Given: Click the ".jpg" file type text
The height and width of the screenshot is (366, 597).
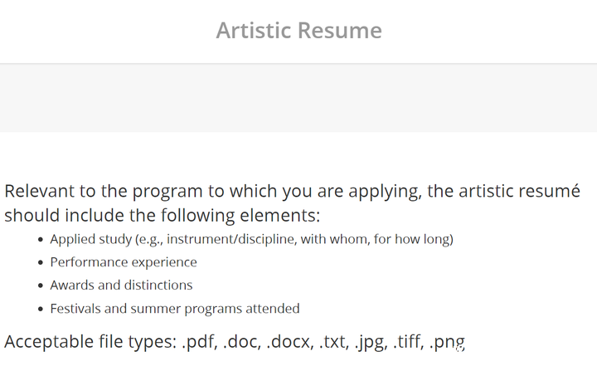Looking at the screenshot, I should (371, 343).
